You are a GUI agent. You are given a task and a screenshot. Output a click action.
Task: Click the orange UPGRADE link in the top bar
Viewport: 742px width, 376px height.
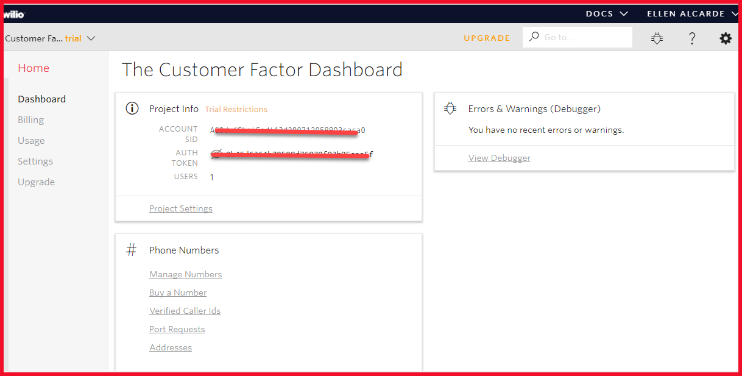(x=487, y=38)
